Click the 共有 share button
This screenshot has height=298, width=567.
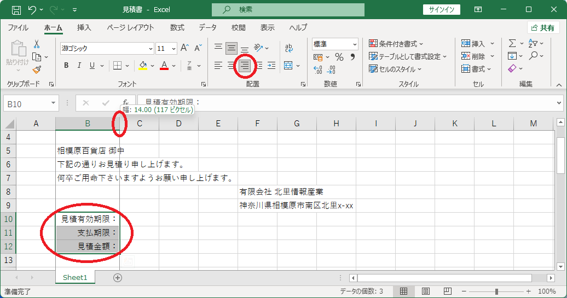click(x=543, y=28)
